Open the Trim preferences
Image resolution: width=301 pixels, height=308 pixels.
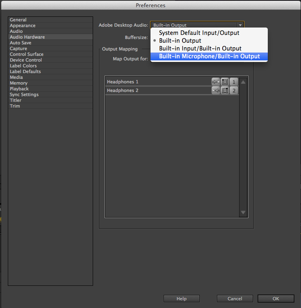pos(50,106)
